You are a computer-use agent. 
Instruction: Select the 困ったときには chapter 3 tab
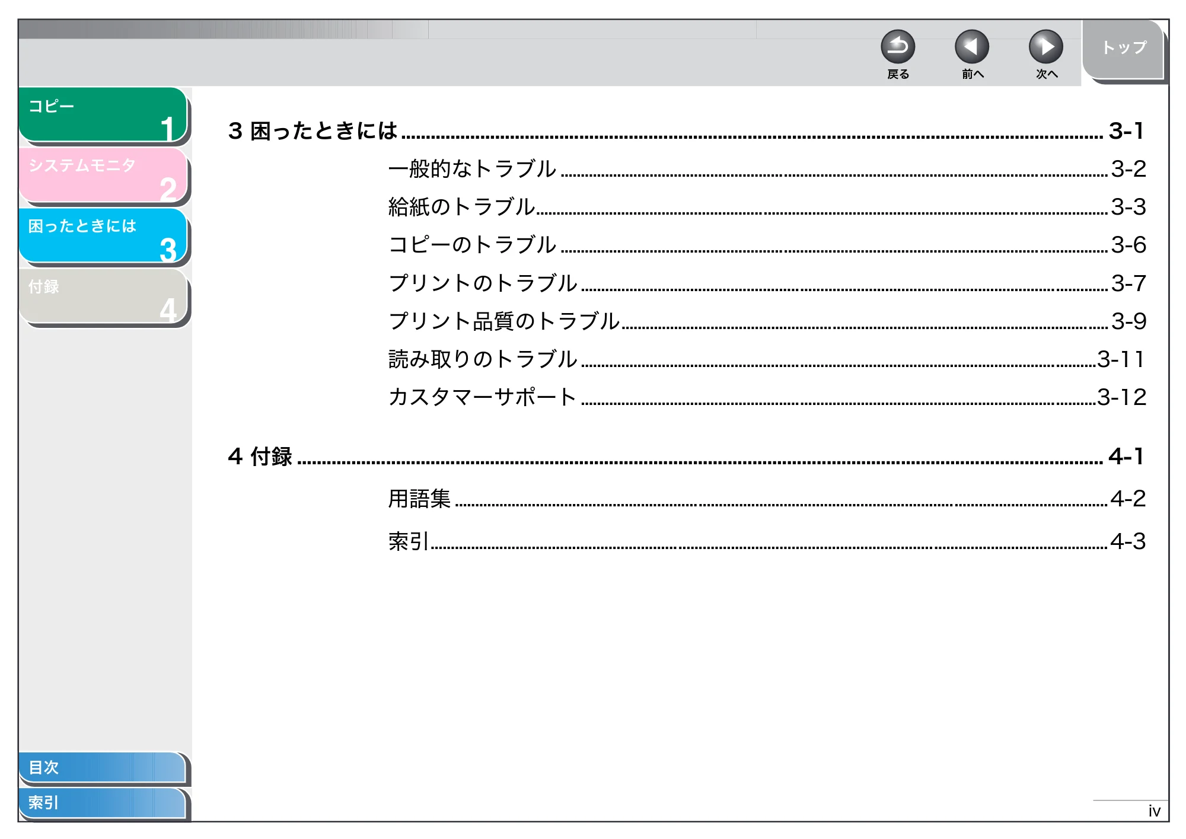[x=103, y=235]
